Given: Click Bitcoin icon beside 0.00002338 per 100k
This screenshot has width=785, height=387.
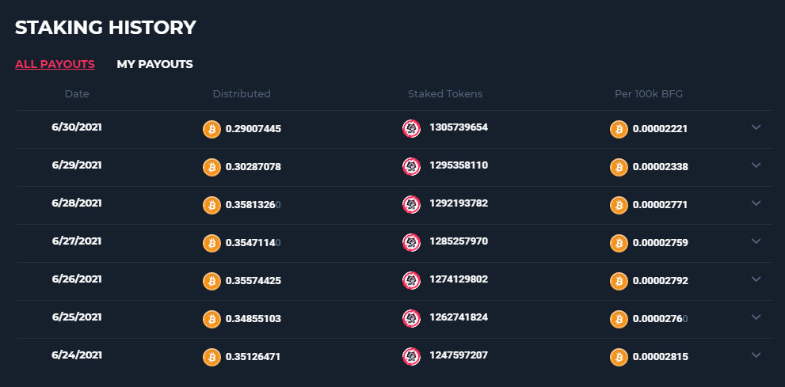Looking at the screenshot, I should point(619,167).
